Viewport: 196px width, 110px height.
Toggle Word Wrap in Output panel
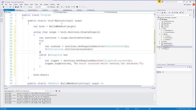(59, 91)
